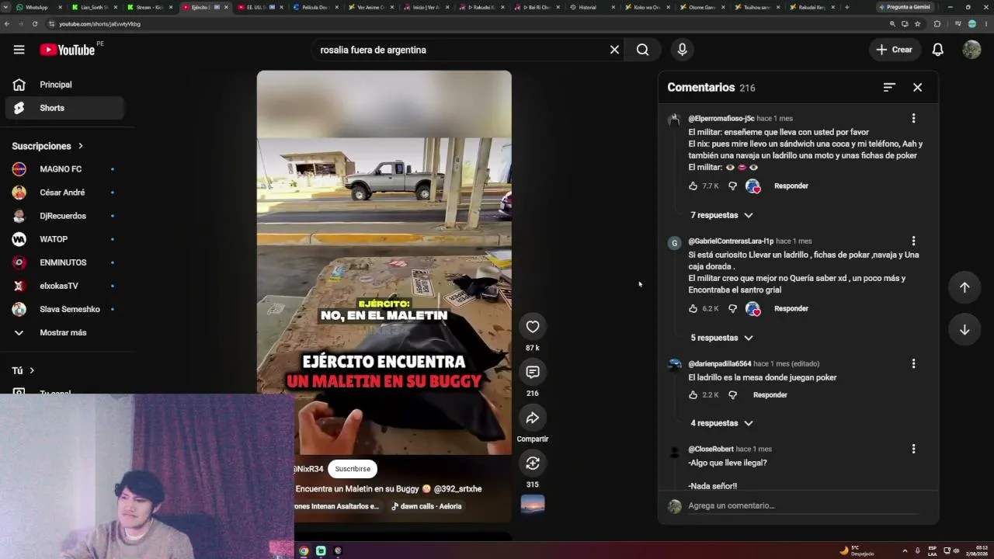This screenshot has height=559, width=994.
Task: Open the Tú section in the sidebar
Action: [23, 370]
